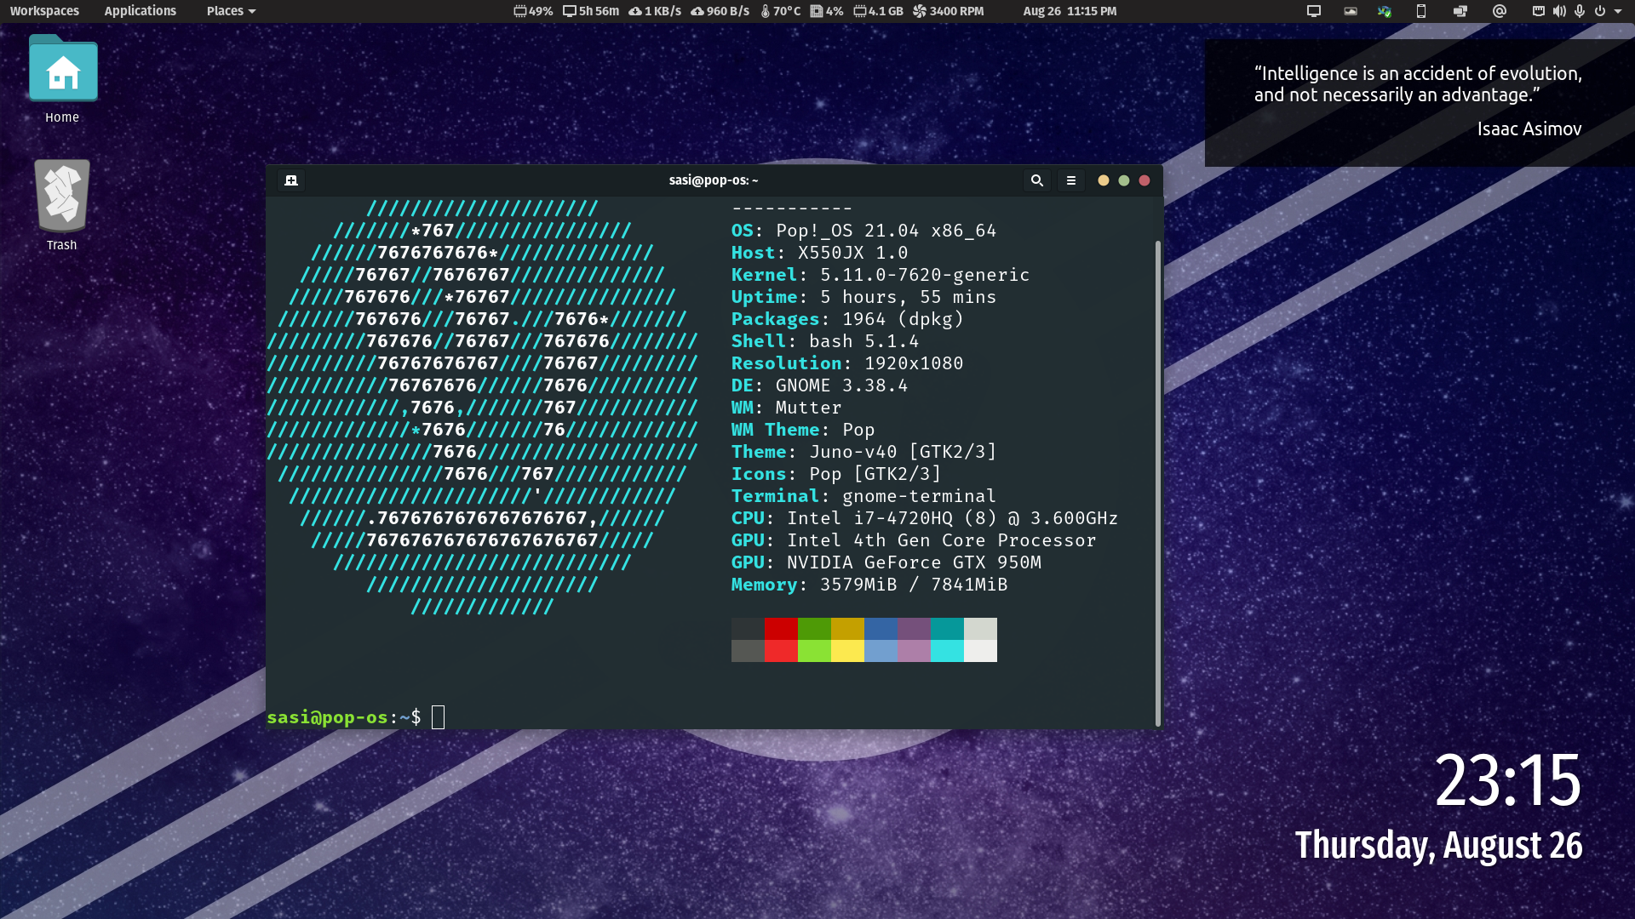The width and height of the screenshot is (1635, 919).
Task: Click the @ icon in system tray
Action: pyautogui.click(x=1500, y=11)
